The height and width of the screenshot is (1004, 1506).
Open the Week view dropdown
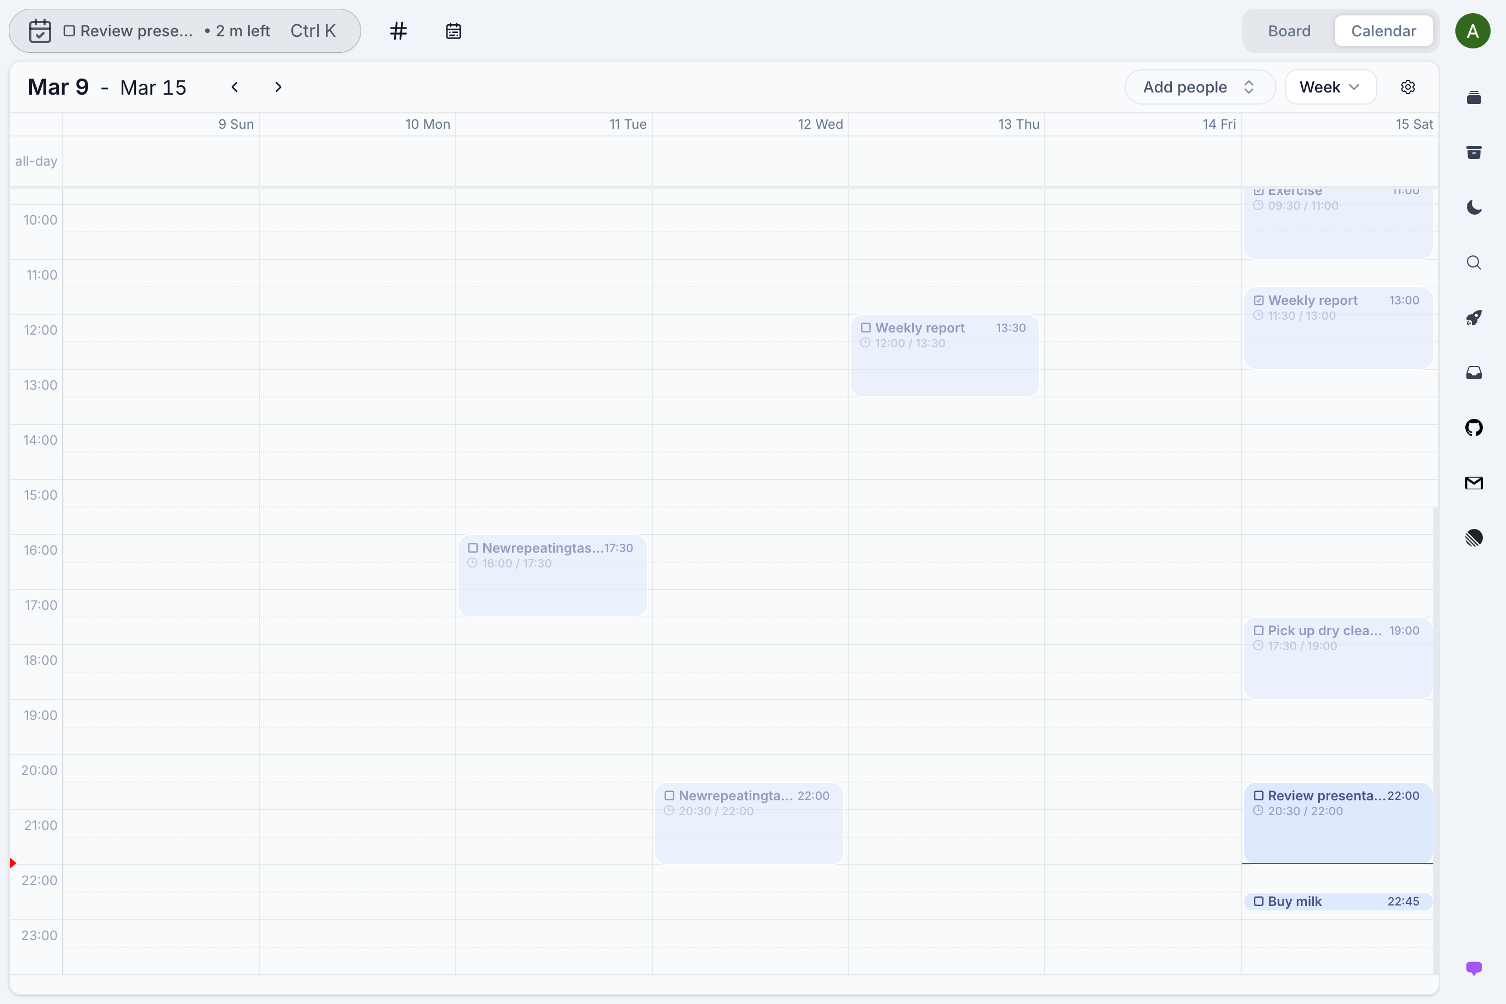(1330, 87)
